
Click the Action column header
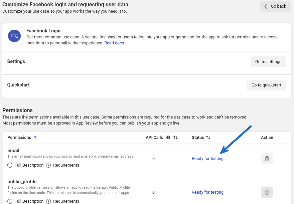click(x=267, y=137)
